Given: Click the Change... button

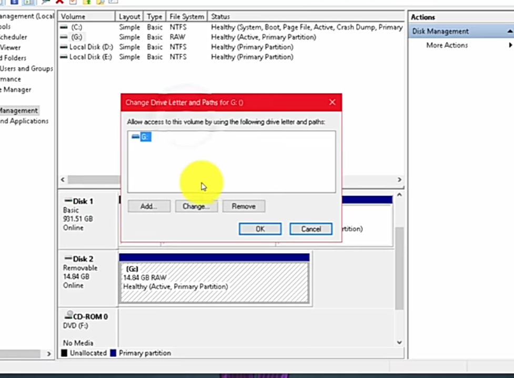Looking at the screenshot, I should point(196,207).
